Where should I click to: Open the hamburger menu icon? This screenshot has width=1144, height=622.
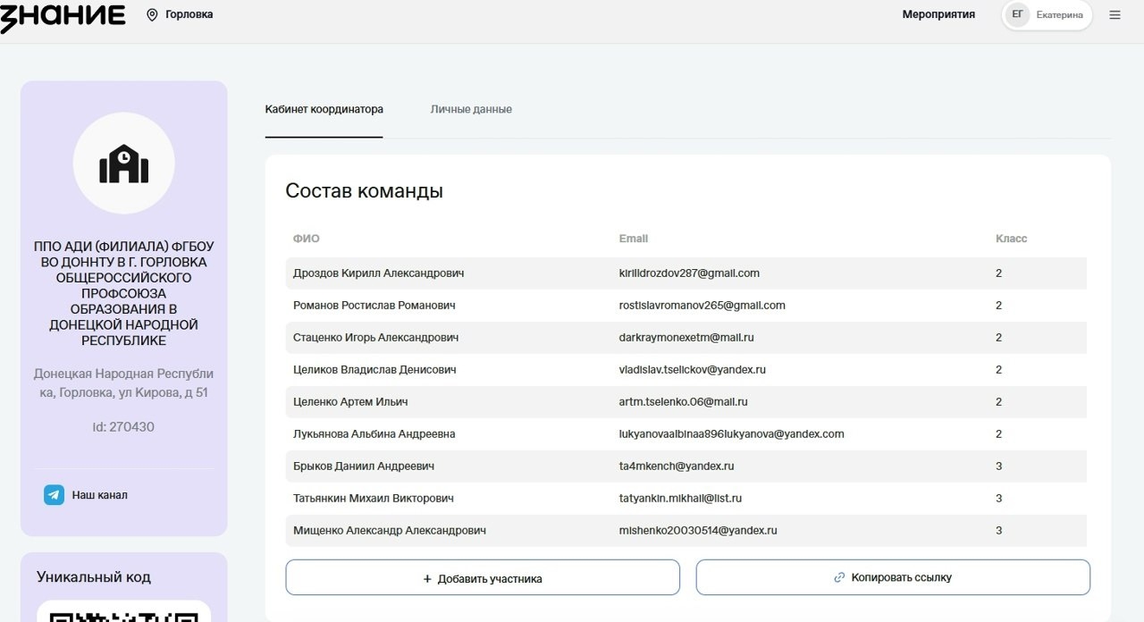pos(1115,14)
